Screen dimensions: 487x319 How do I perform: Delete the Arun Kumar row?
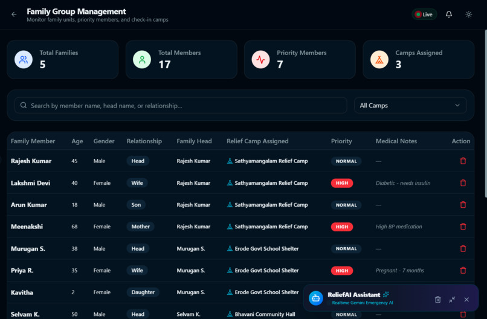[463, 205]
